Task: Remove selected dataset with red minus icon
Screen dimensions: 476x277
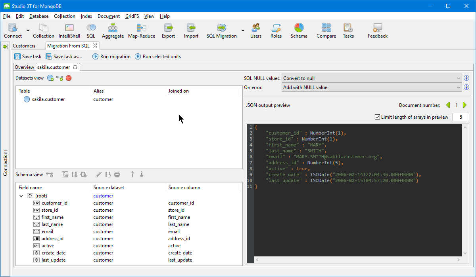Action: pos(69,78)
